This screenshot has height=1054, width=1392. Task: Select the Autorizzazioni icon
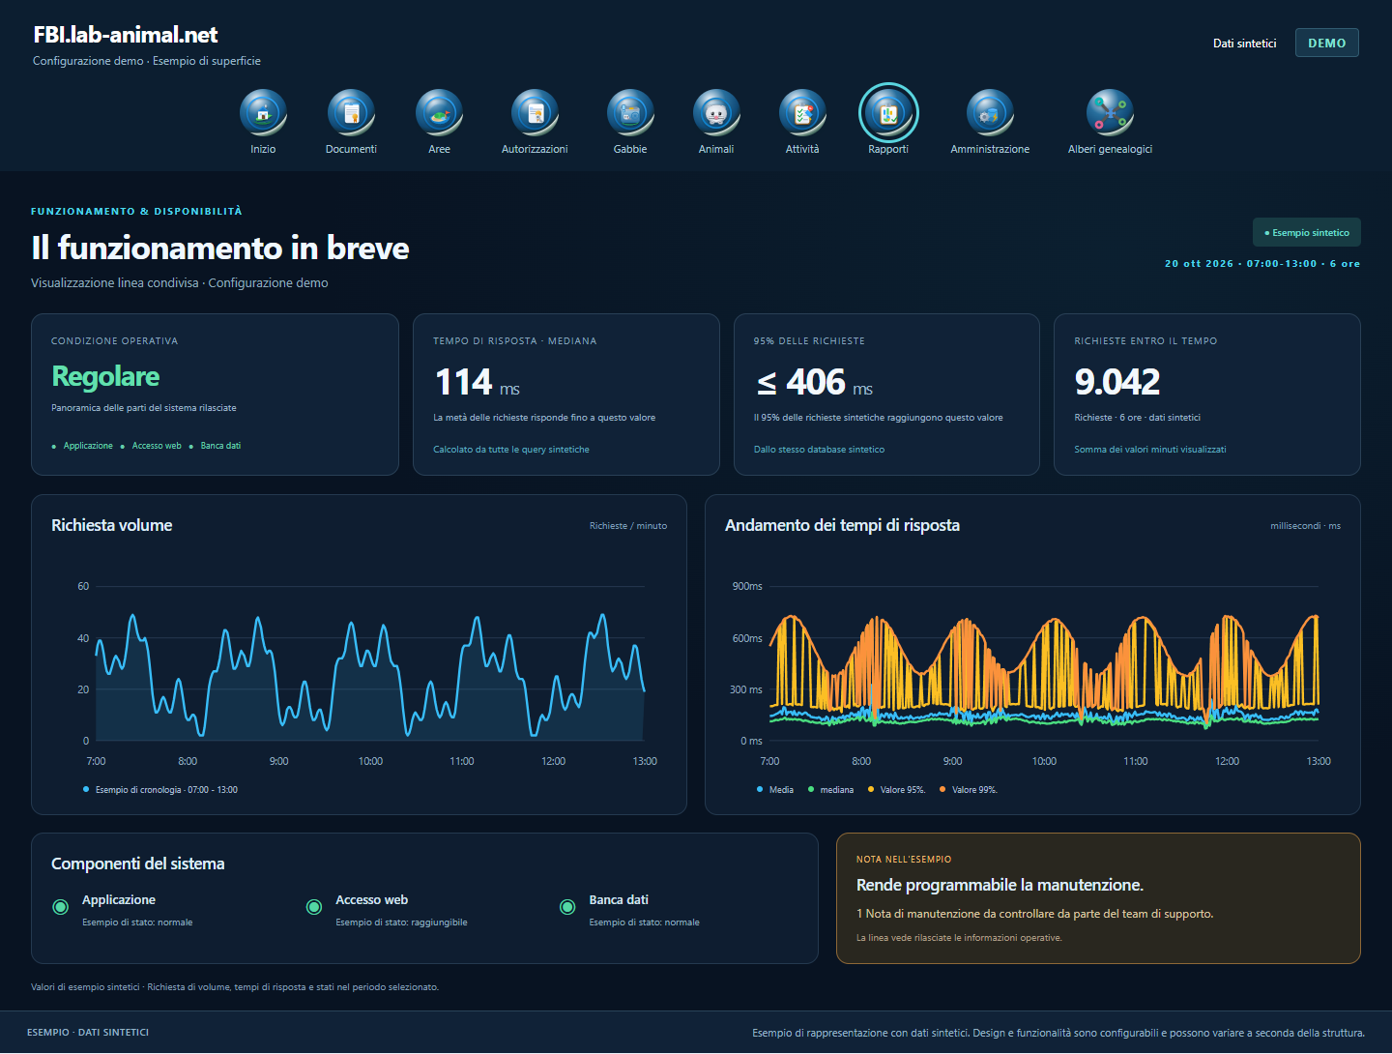535,112
